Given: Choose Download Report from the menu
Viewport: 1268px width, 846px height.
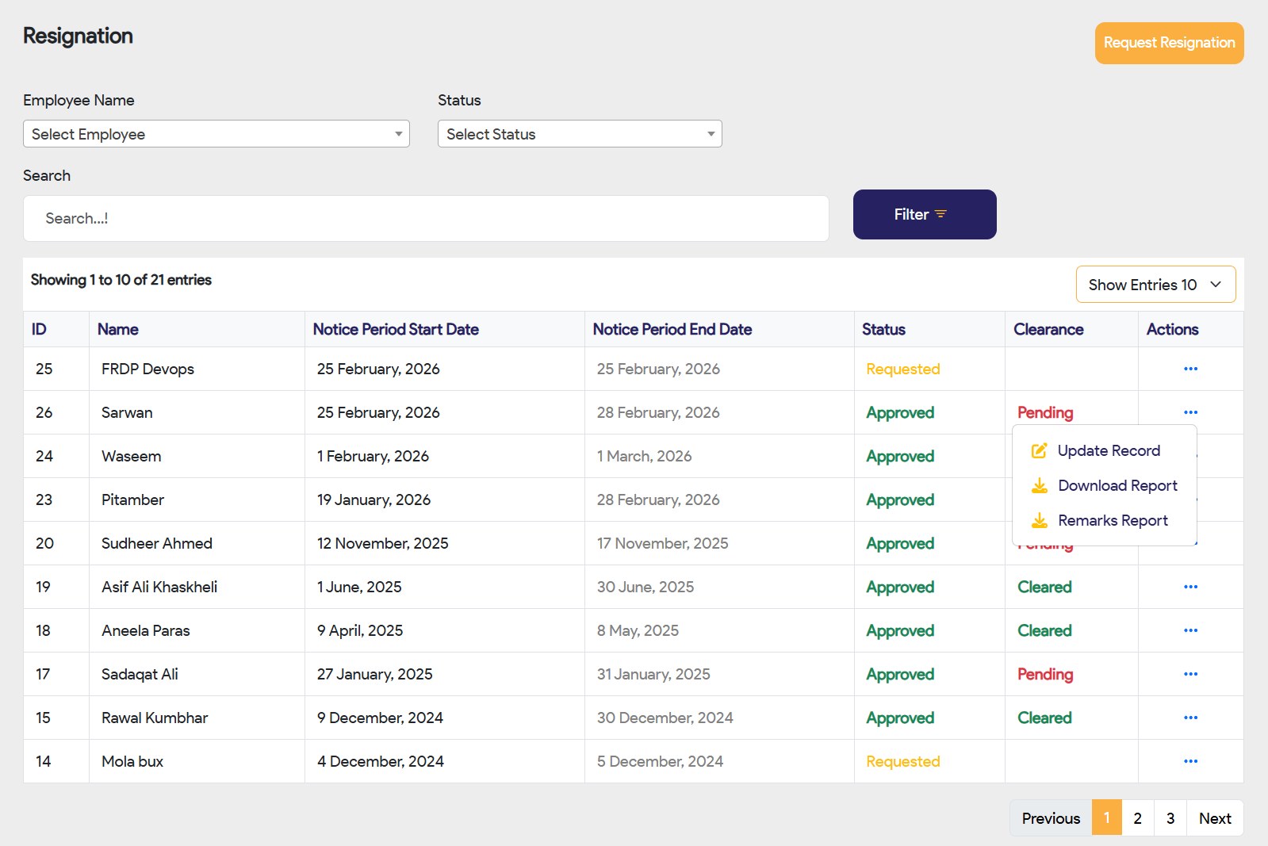Looking at the screenshot, I should click(1117, 486).
